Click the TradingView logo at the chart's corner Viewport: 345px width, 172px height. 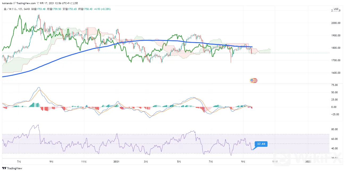12,168
